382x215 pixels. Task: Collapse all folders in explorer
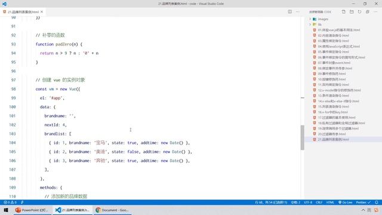click(x=368, y=12)
